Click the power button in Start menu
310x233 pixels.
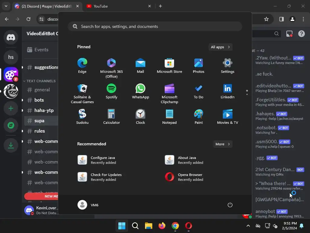click(x=230, y=205)
